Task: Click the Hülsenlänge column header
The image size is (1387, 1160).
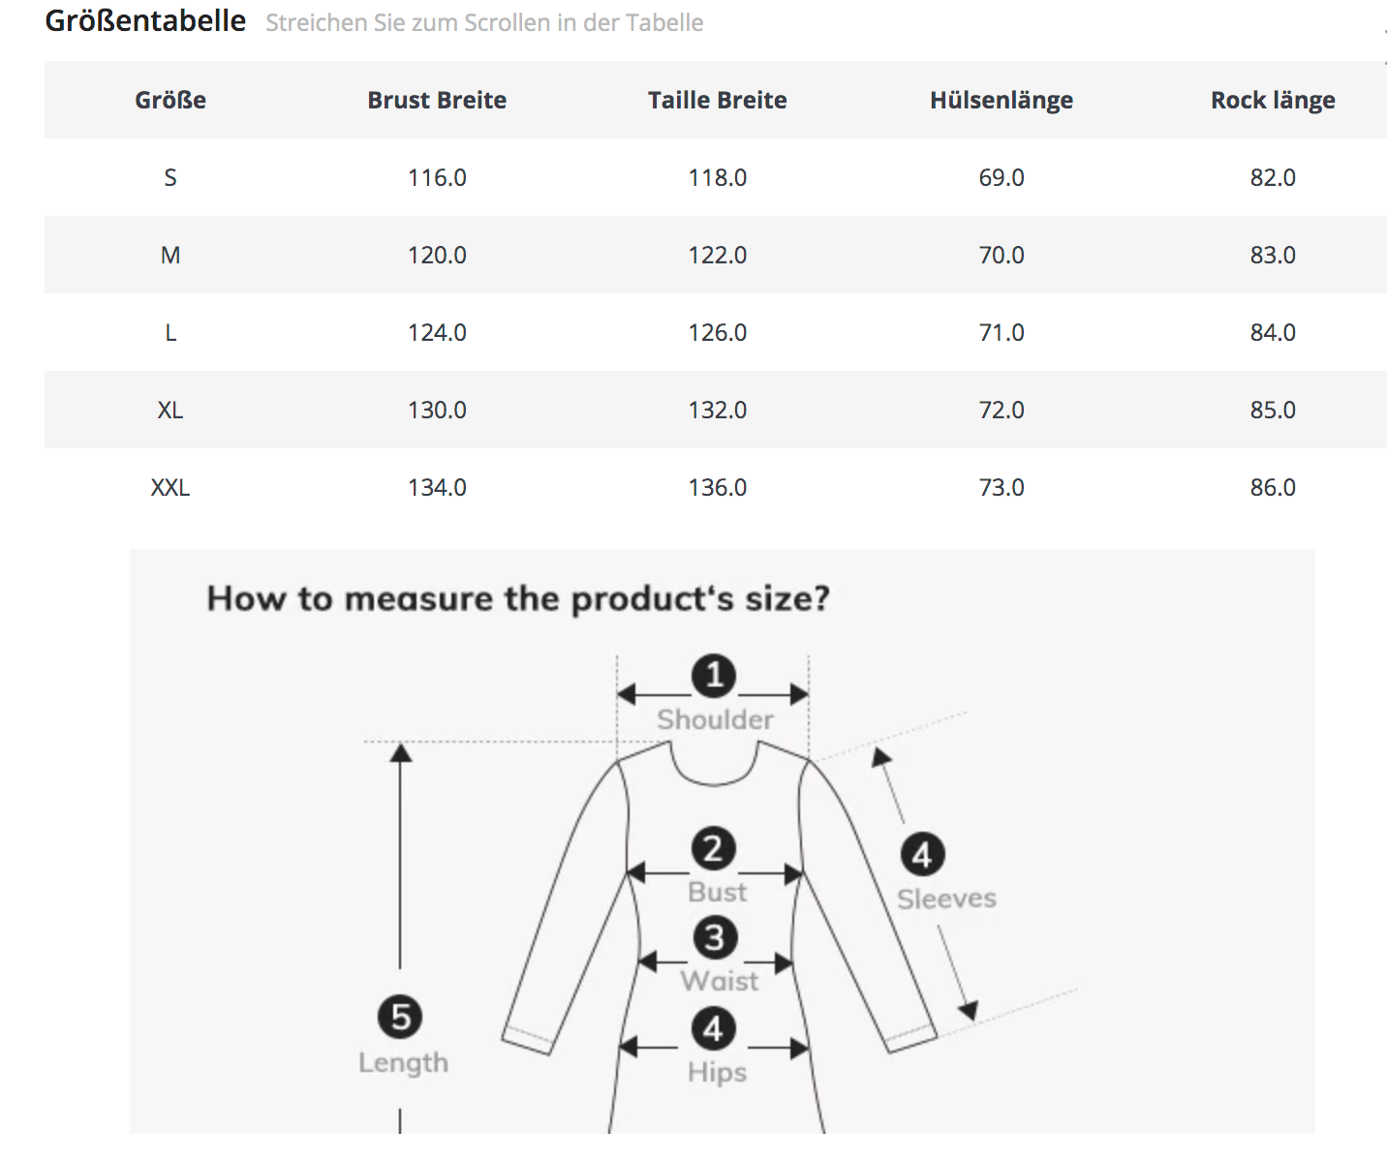Action: [1001, 100]
